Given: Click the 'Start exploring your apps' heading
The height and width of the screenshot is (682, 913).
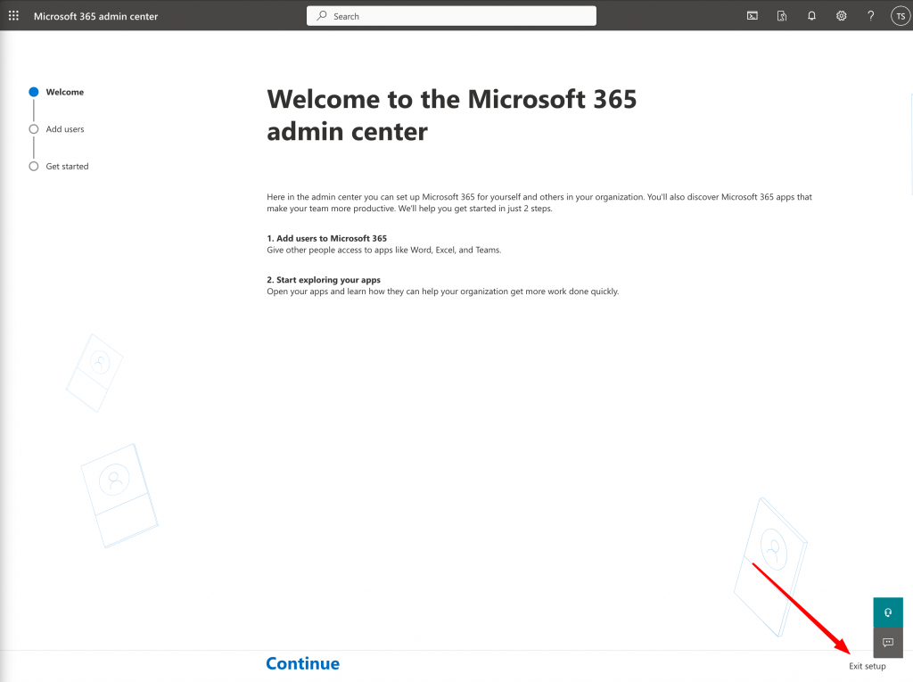Looking at the screenshot, I should 323,280.
